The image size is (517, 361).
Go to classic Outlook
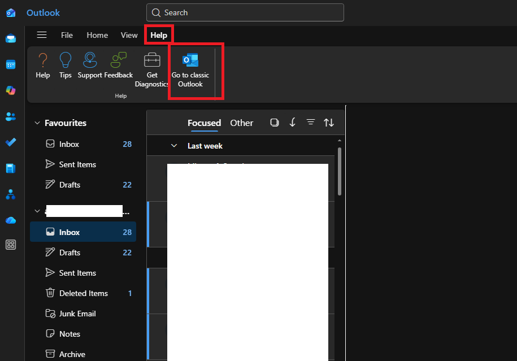[190, 70]
